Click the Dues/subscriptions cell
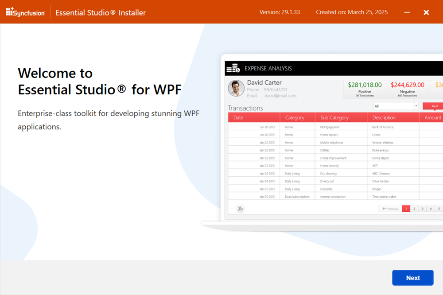The image size is (443, 295). coord(297,197)
